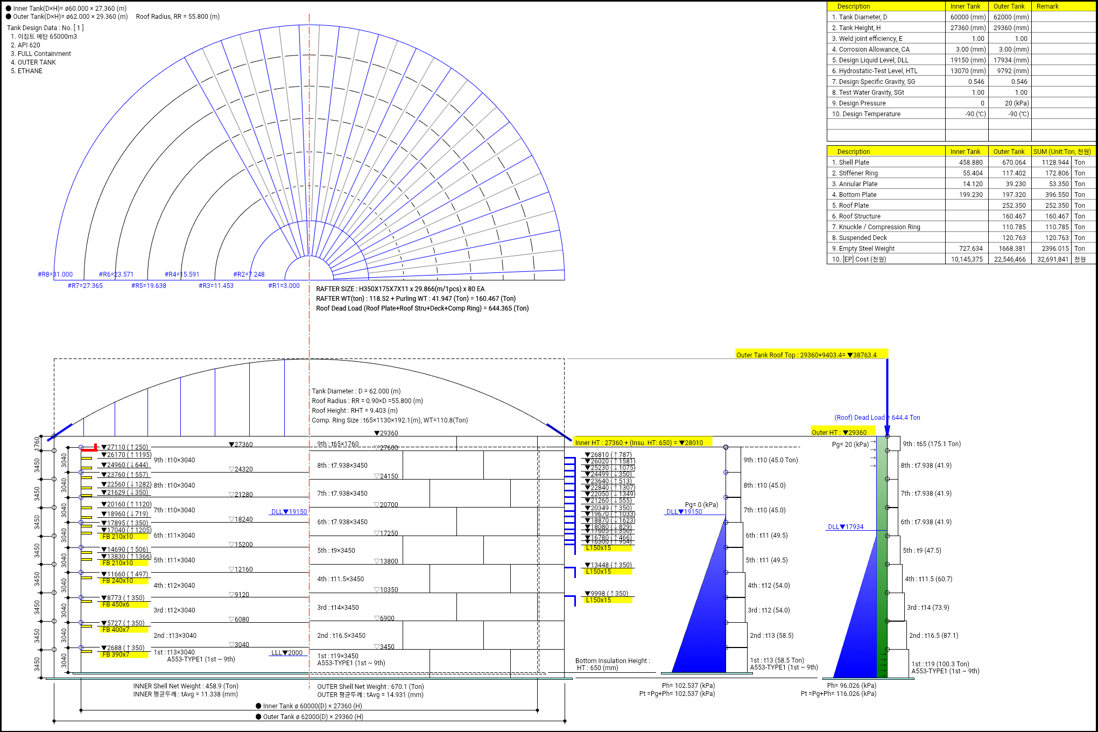Click the 'Pg= 0 (kPa)' pressure label
The height and width of the screenshot is (732, 1098).
tap(701, 505)
